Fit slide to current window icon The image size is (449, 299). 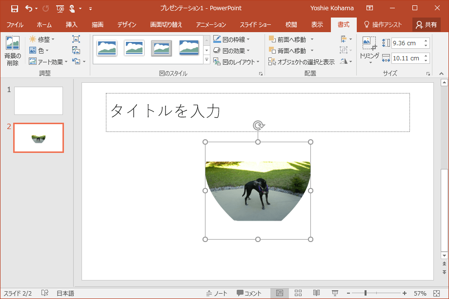(436, 293)
